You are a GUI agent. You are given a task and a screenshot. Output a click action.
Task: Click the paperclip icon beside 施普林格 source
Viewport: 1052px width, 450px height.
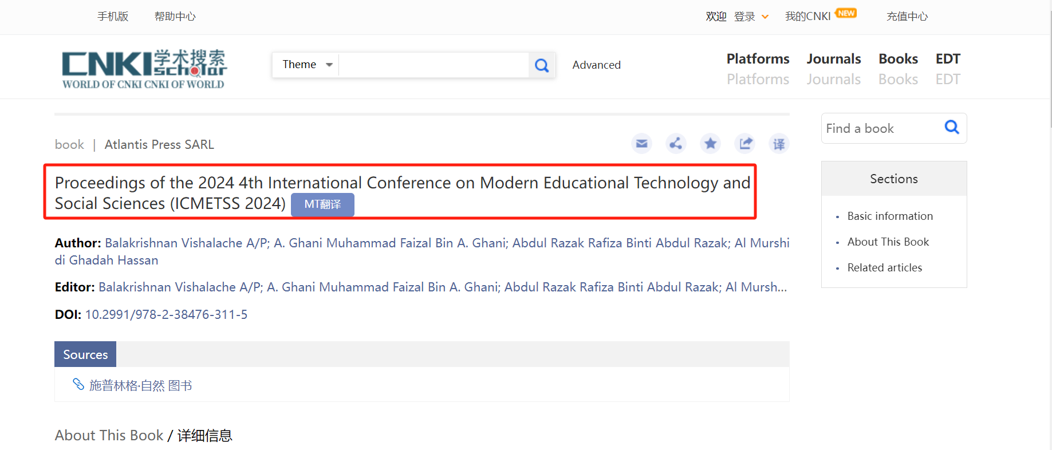tap(78, 384)
